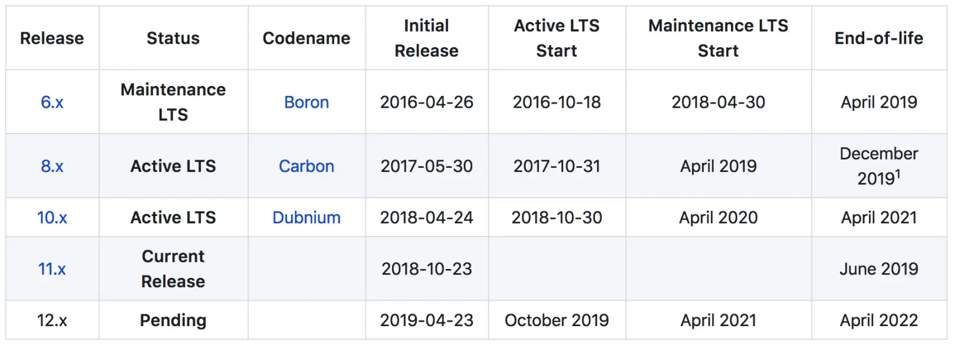Select the 2016-04-26 initial release date

pos(426,102)
